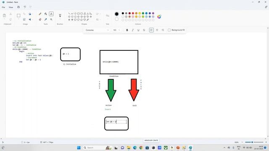Click the Cut scissors icon
Image resolution: width=269 pixels, height=151 pixels.
coord(11,14)
